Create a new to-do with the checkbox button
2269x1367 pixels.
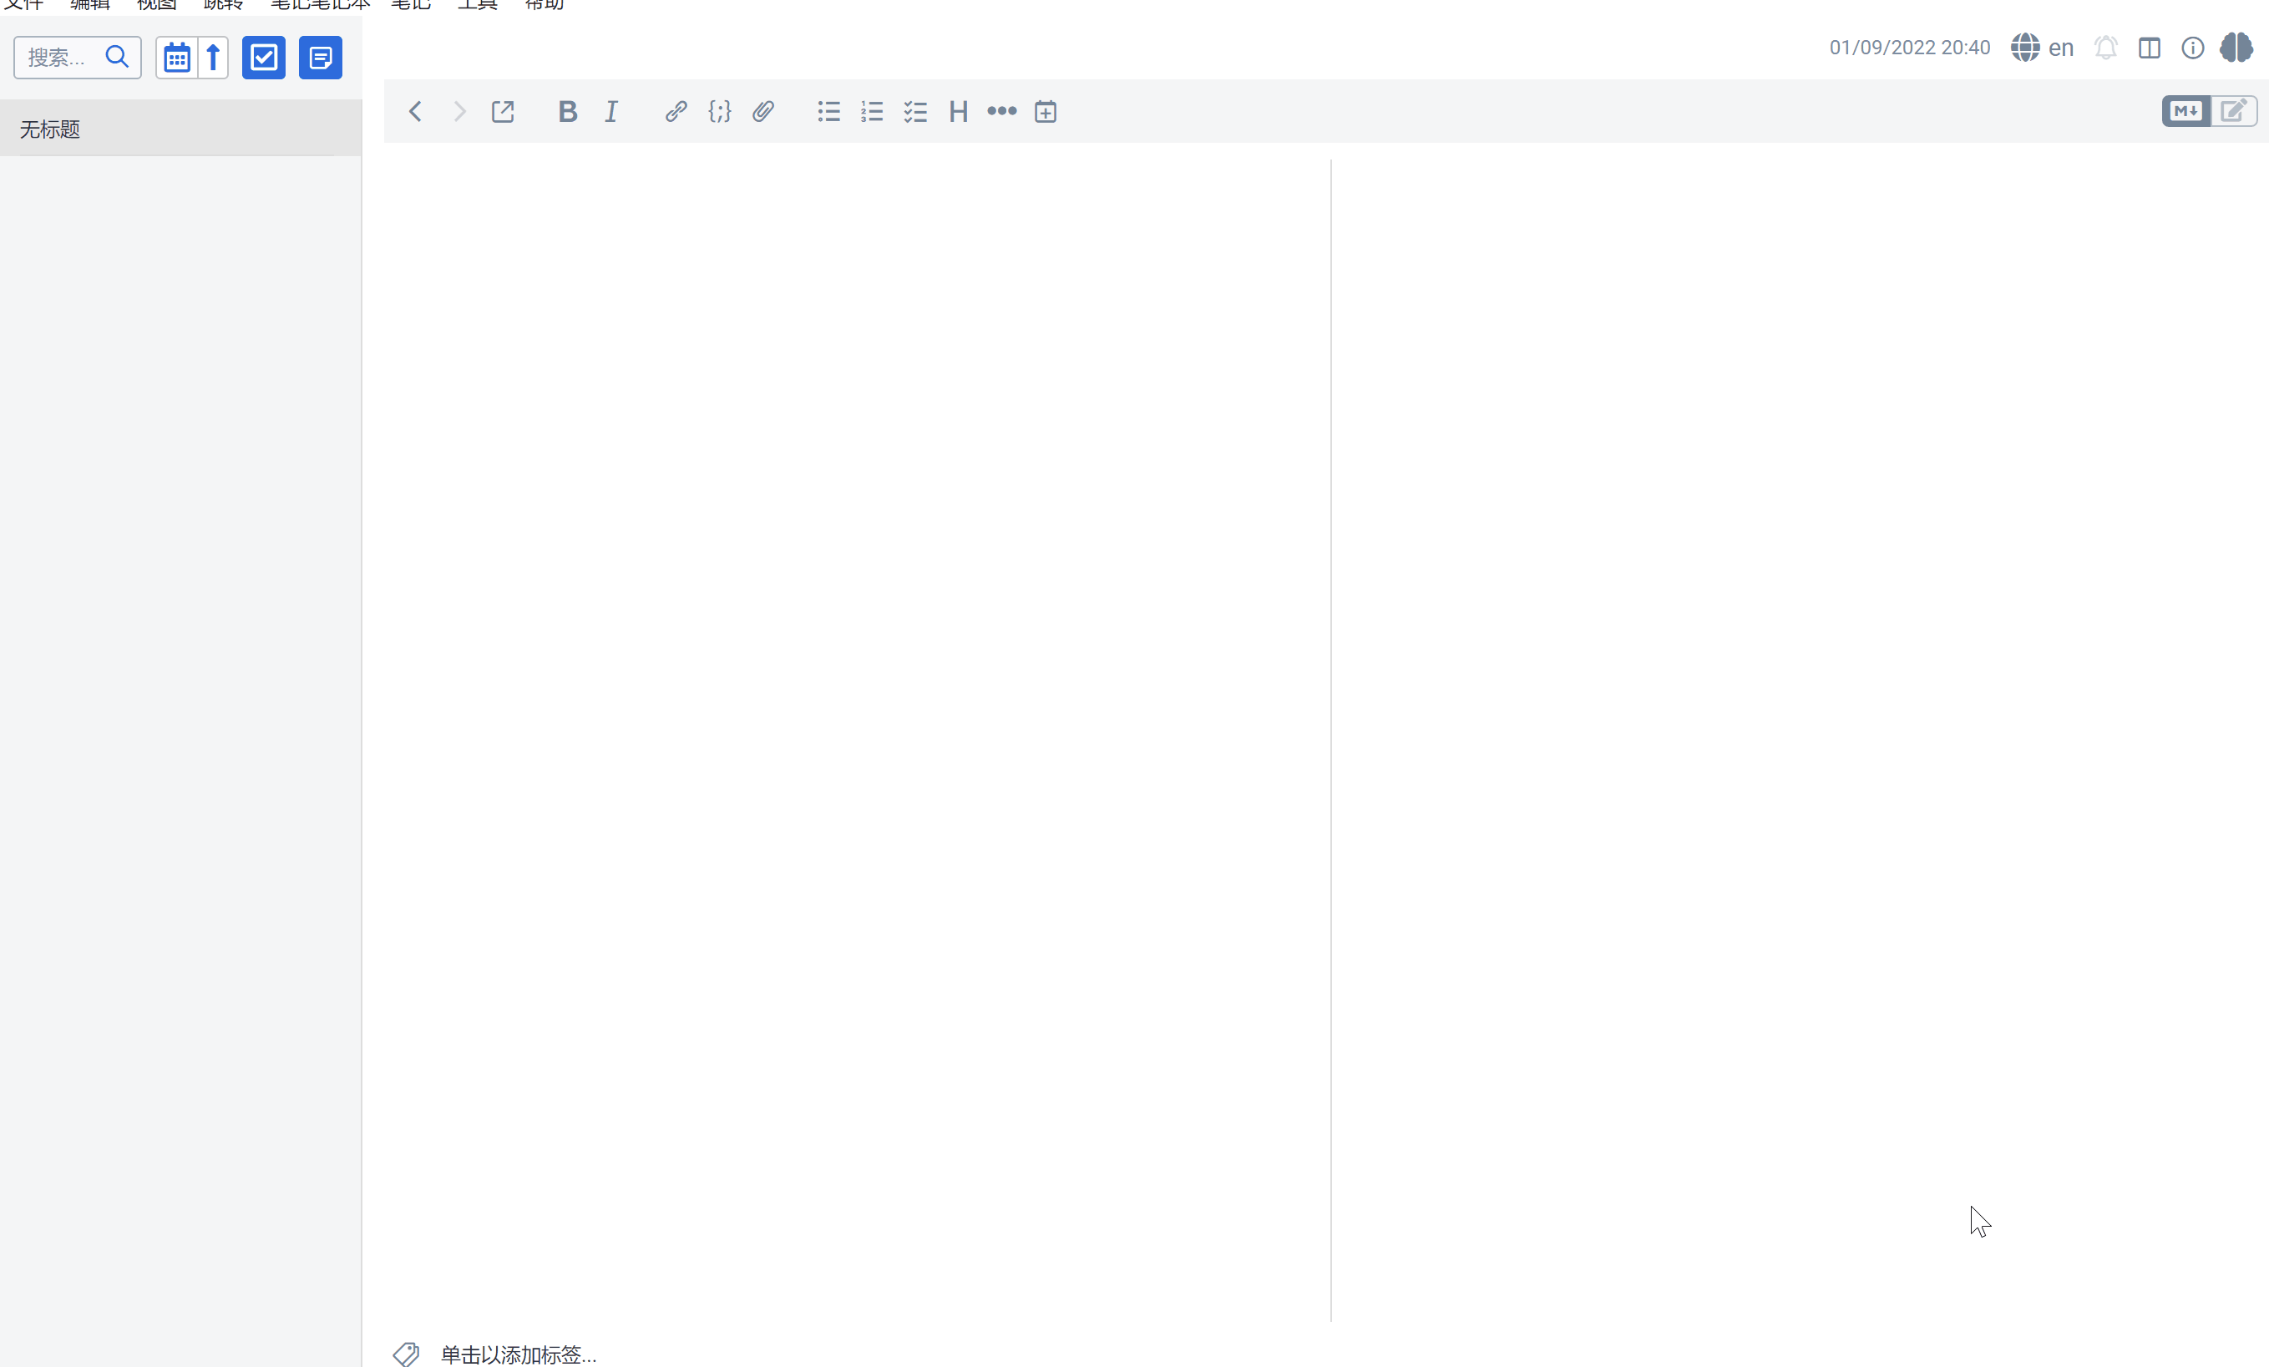click(x=263, y=57)
